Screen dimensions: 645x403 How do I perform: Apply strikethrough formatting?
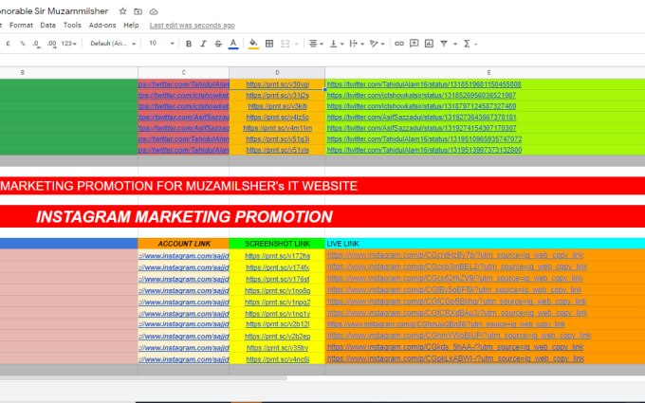pos(218,44)
